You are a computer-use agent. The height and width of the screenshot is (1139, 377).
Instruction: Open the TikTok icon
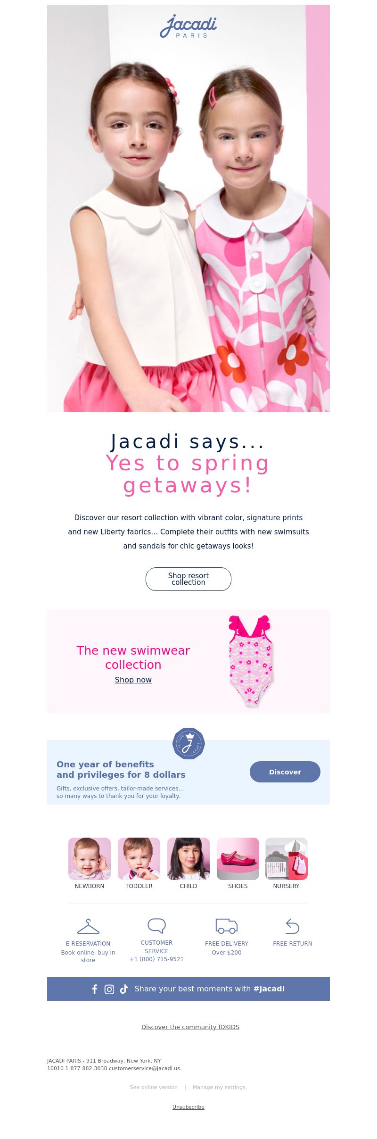pos(124,989)
